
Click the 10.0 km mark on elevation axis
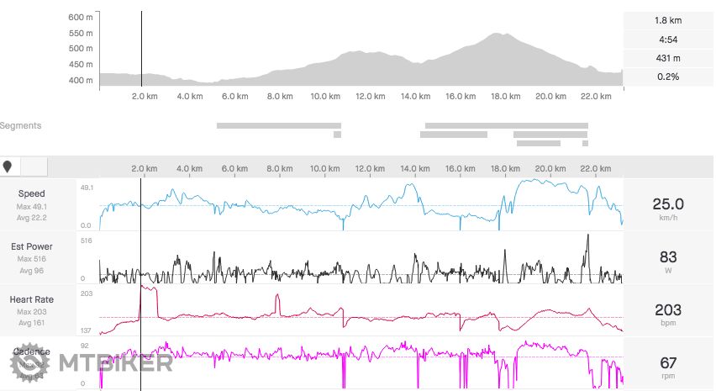(x=324, y=97)
